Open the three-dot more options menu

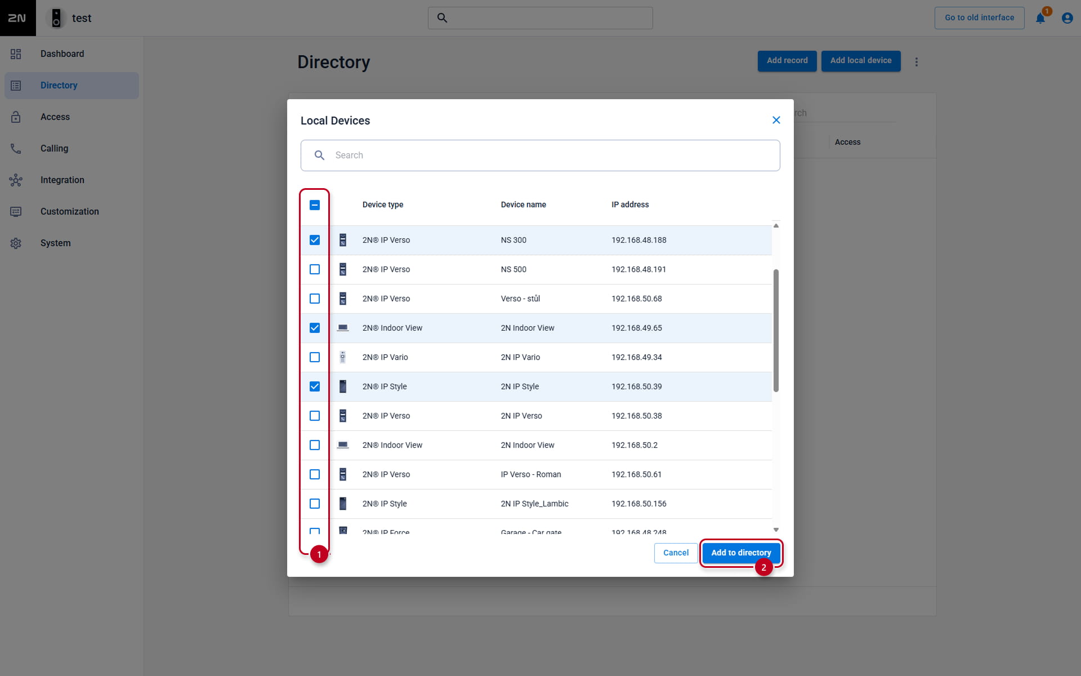click(917, 62)
